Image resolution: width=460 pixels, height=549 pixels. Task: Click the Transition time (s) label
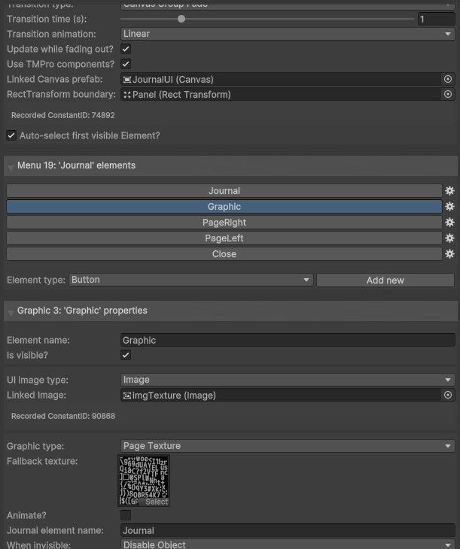pyautogui.click(x=47, y=19)
